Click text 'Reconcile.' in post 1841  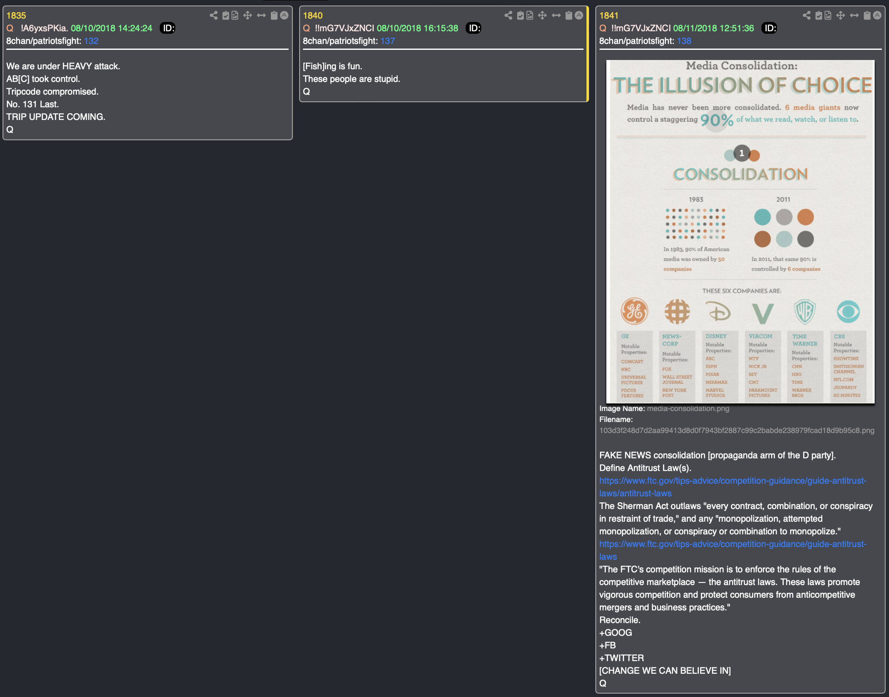[x=620, y=620]
